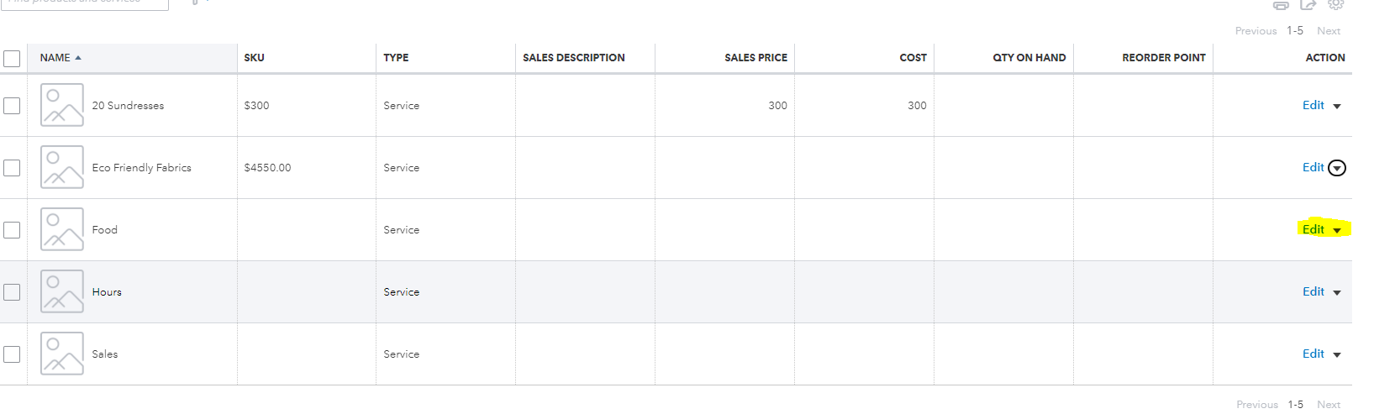Open the dropdown arrow next to Food's Edit
This screenshot has width=1374, height=414.
1337,230
